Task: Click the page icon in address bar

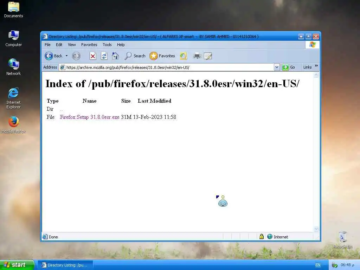Action: (x=63, y=67)
